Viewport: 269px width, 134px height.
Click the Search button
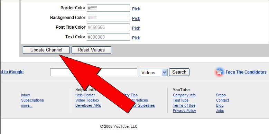pos(179,72)
